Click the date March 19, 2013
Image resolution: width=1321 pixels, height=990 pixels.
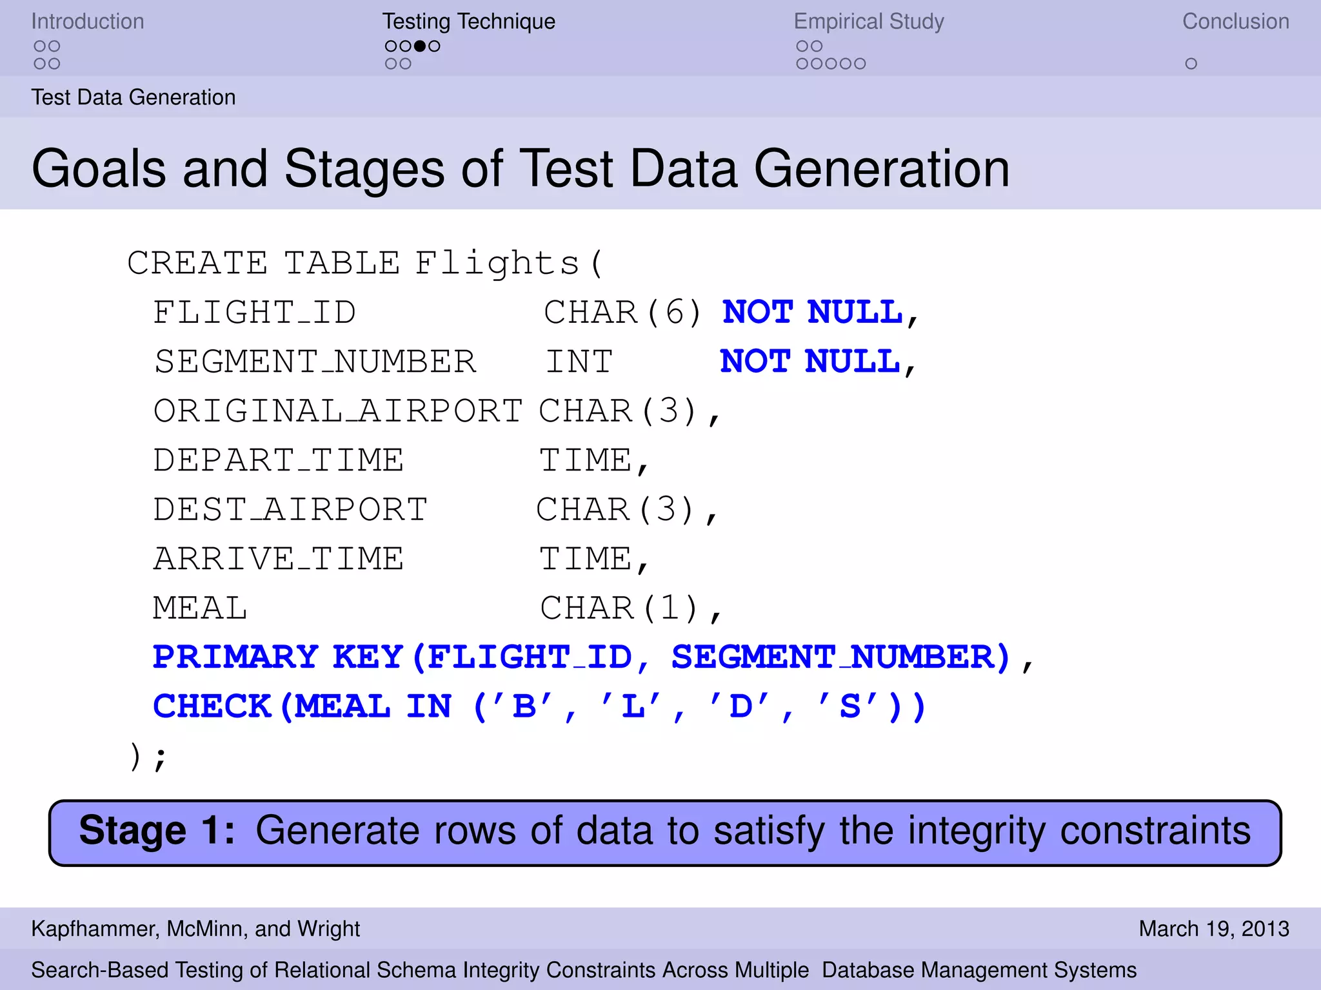(1214, 929)
